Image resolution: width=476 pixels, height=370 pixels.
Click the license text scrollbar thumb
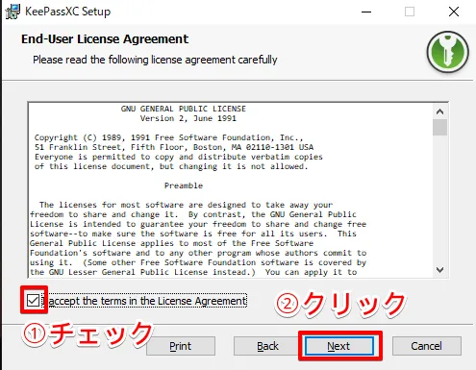(x=439, y=127)
